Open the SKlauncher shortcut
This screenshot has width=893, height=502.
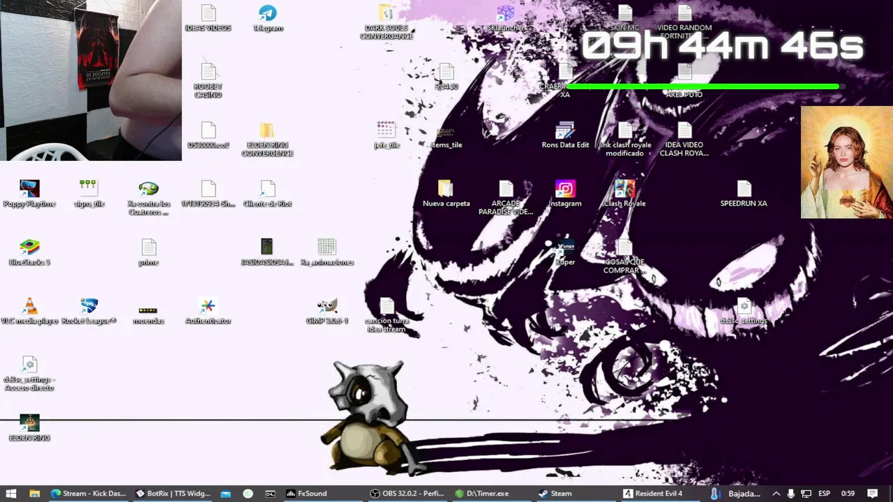pos(506,19)
